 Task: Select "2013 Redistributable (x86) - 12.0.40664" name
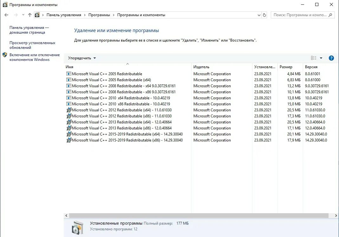(122, 128)
